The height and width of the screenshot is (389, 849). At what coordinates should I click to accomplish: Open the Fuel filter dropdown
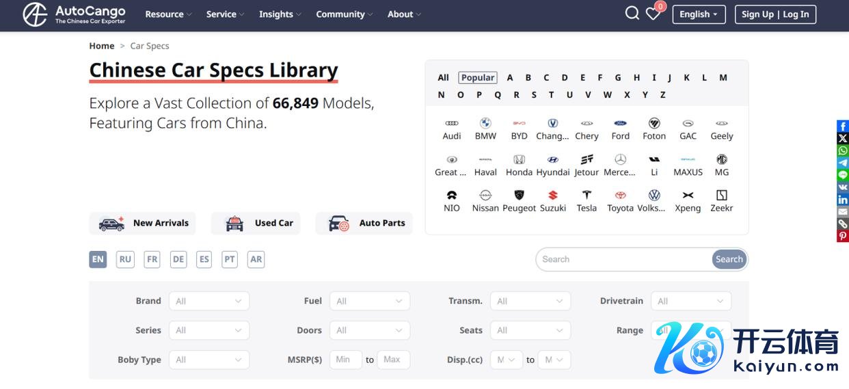369,301
